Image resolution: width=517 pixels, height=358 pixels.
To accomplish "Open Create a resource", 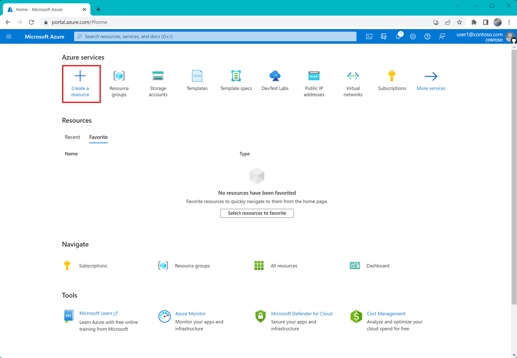I will pyautogui.click(x=81, y=83).
